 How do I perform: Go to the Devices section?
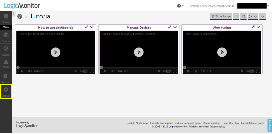pyautogui.click(x=6, y=37)
